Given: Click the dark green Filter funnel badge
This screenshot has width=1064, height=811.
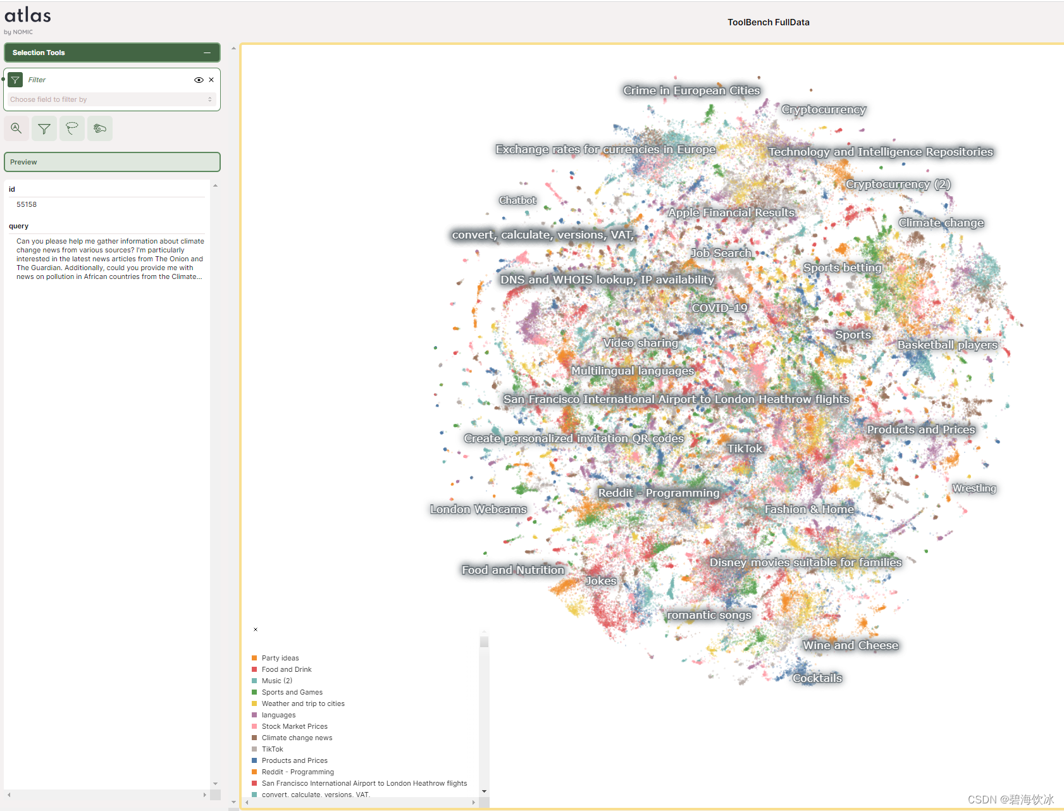Looking at the screenshot, I should point(15,80).
